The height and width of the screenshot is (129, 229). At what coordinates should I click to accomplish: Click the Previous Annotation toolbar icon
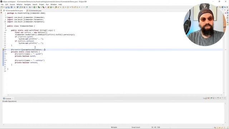[68, 7]
